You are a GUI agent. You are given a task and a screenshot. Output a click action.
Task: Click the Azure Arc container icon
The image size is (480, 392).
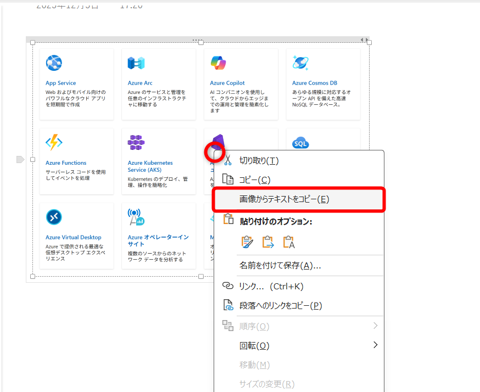(x=136, y=63)
